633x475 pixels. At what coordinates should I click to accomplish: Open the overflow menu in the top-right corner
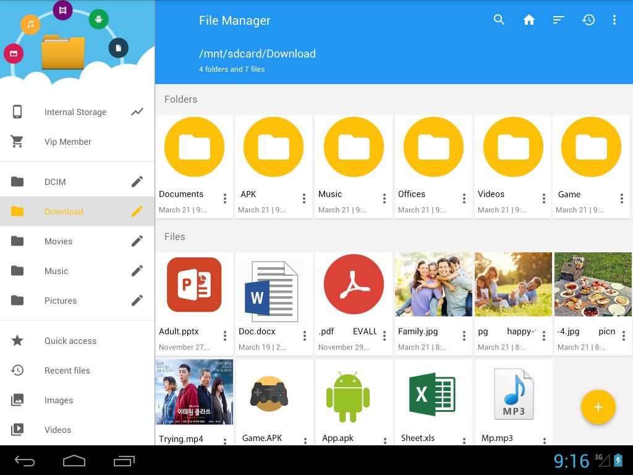615,19
